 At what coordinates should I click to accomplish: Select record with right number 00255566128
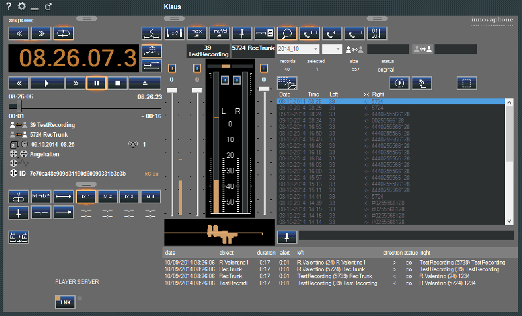391,121
